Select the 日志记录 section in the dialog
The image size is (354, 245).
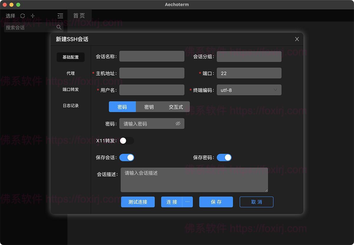(71, 106)
